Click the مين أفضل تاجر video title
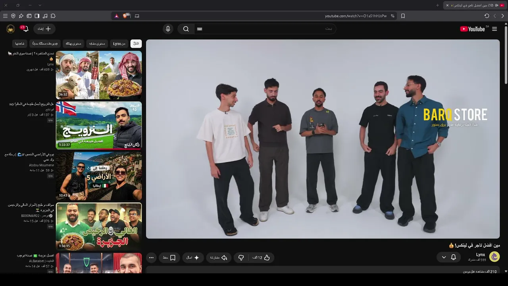Screen dimensions: 508x286 (474, 245)
